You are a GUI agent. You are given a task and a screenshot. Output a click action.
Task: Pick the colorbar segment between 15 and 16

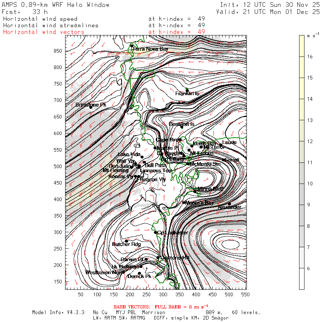pos(302,67)
